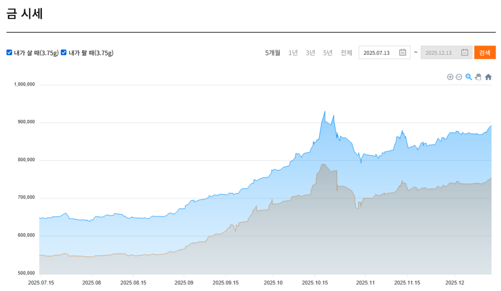This screenshot has width=501, height=291.
Task: Click the 700,000 y-axis label
Action: pos(26,198)
